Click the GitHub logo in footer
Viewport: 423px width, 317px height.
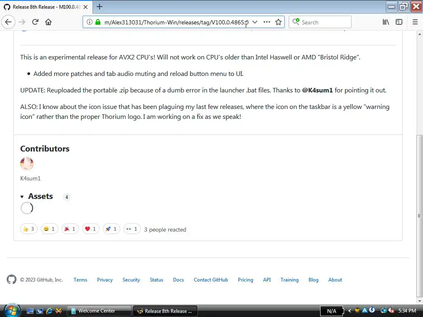[x=12, y=279]
